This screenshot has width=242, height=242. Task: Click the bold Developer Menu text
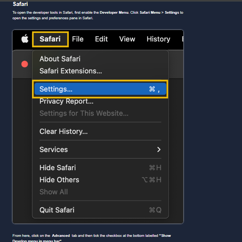(x=114, y=13)
